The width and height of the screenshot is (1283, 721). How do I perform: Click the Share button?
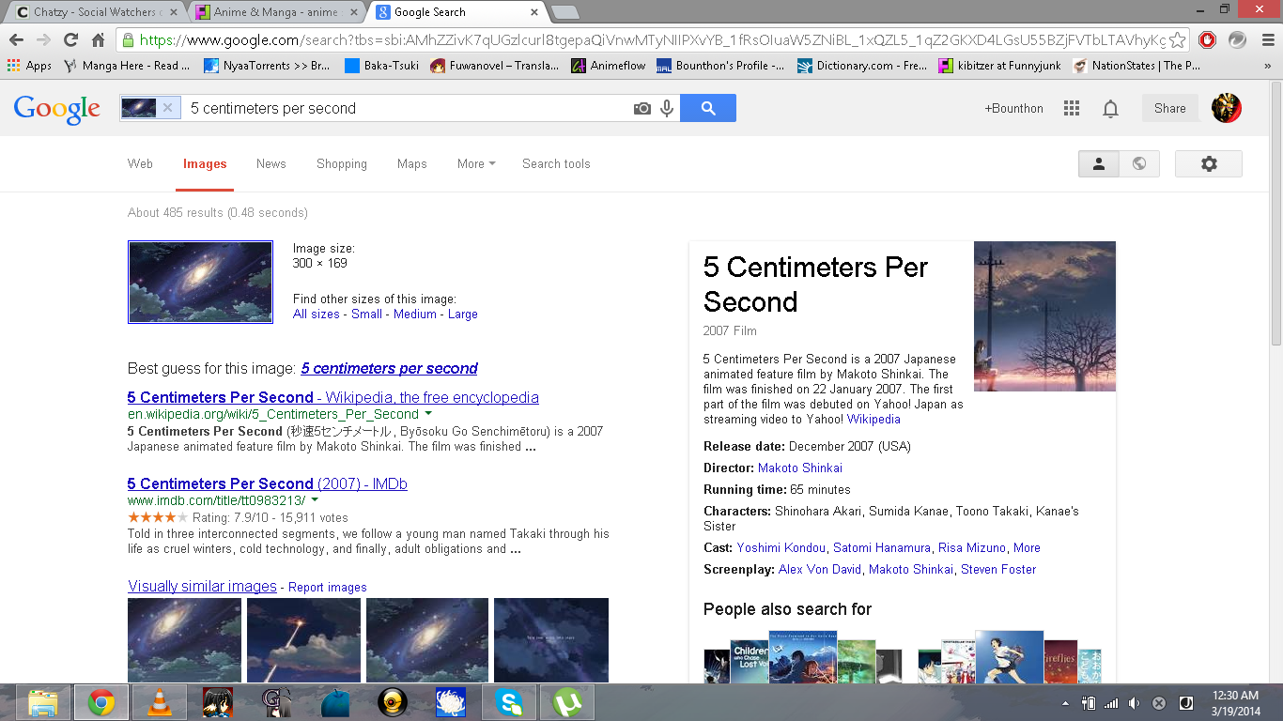point(1169,109)
